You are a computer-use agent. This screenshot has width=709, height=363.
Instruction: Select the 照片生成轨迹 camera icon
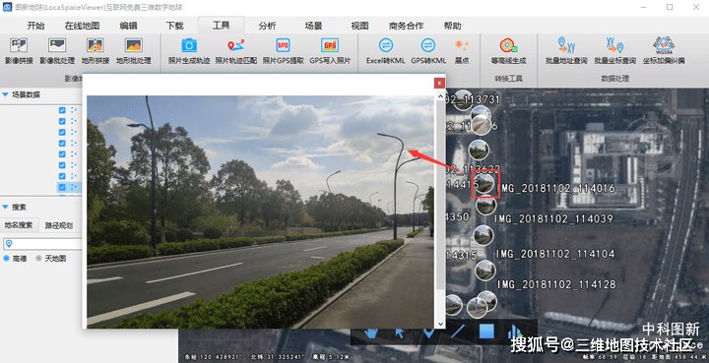tap(189, 45)
